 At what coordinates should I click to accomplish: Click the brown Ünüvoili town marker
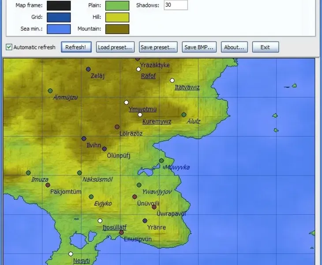point(135,197)
